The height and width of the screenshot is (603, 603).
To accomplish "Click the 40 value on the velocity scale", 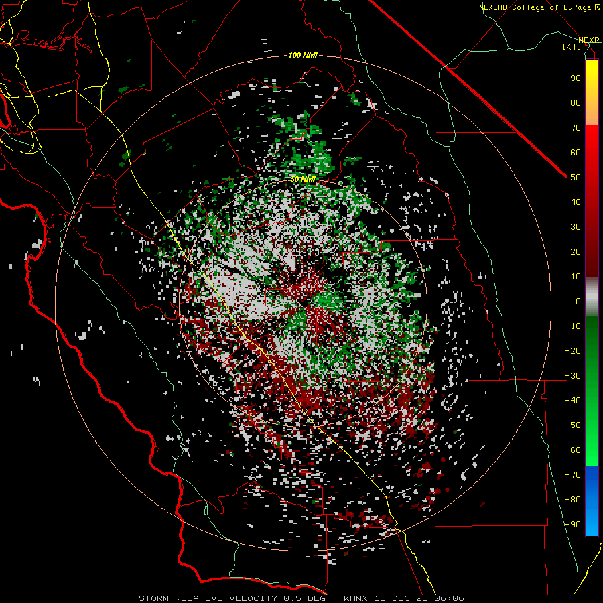I will pos(576,202).
